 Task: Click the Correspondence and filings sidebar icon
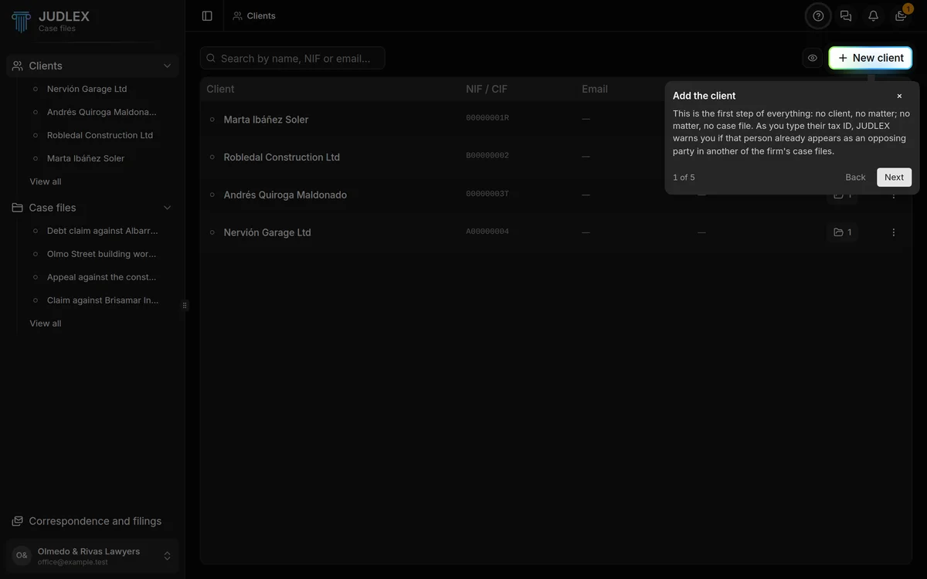[18, 521]
